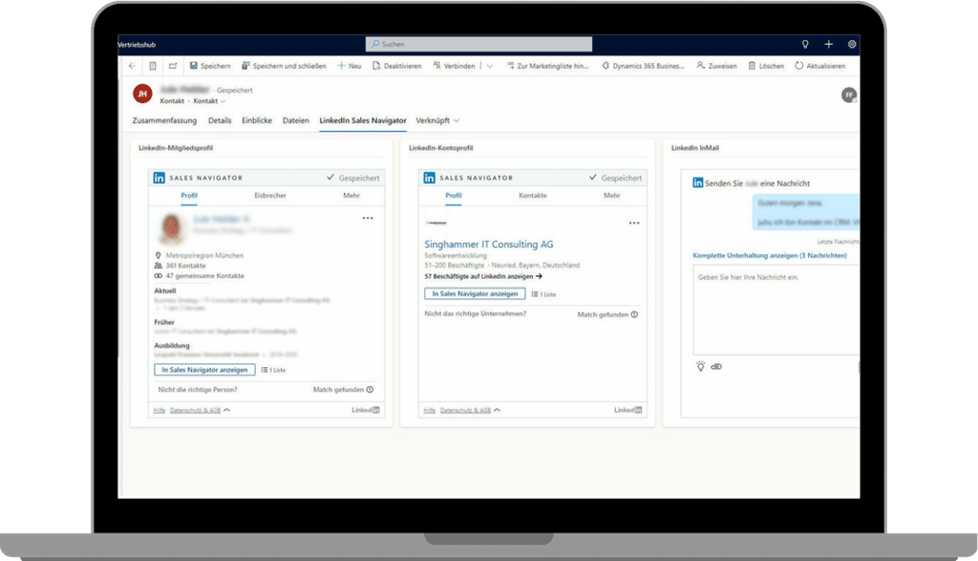978x561 pixels.
Task: Click the plus icon in the top bar
Action: pyautogui.click(x=828, y=44)
